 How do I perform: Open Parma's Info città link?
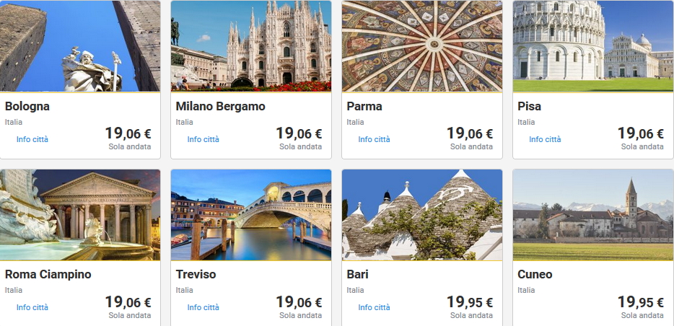click(x=375, y=139)
